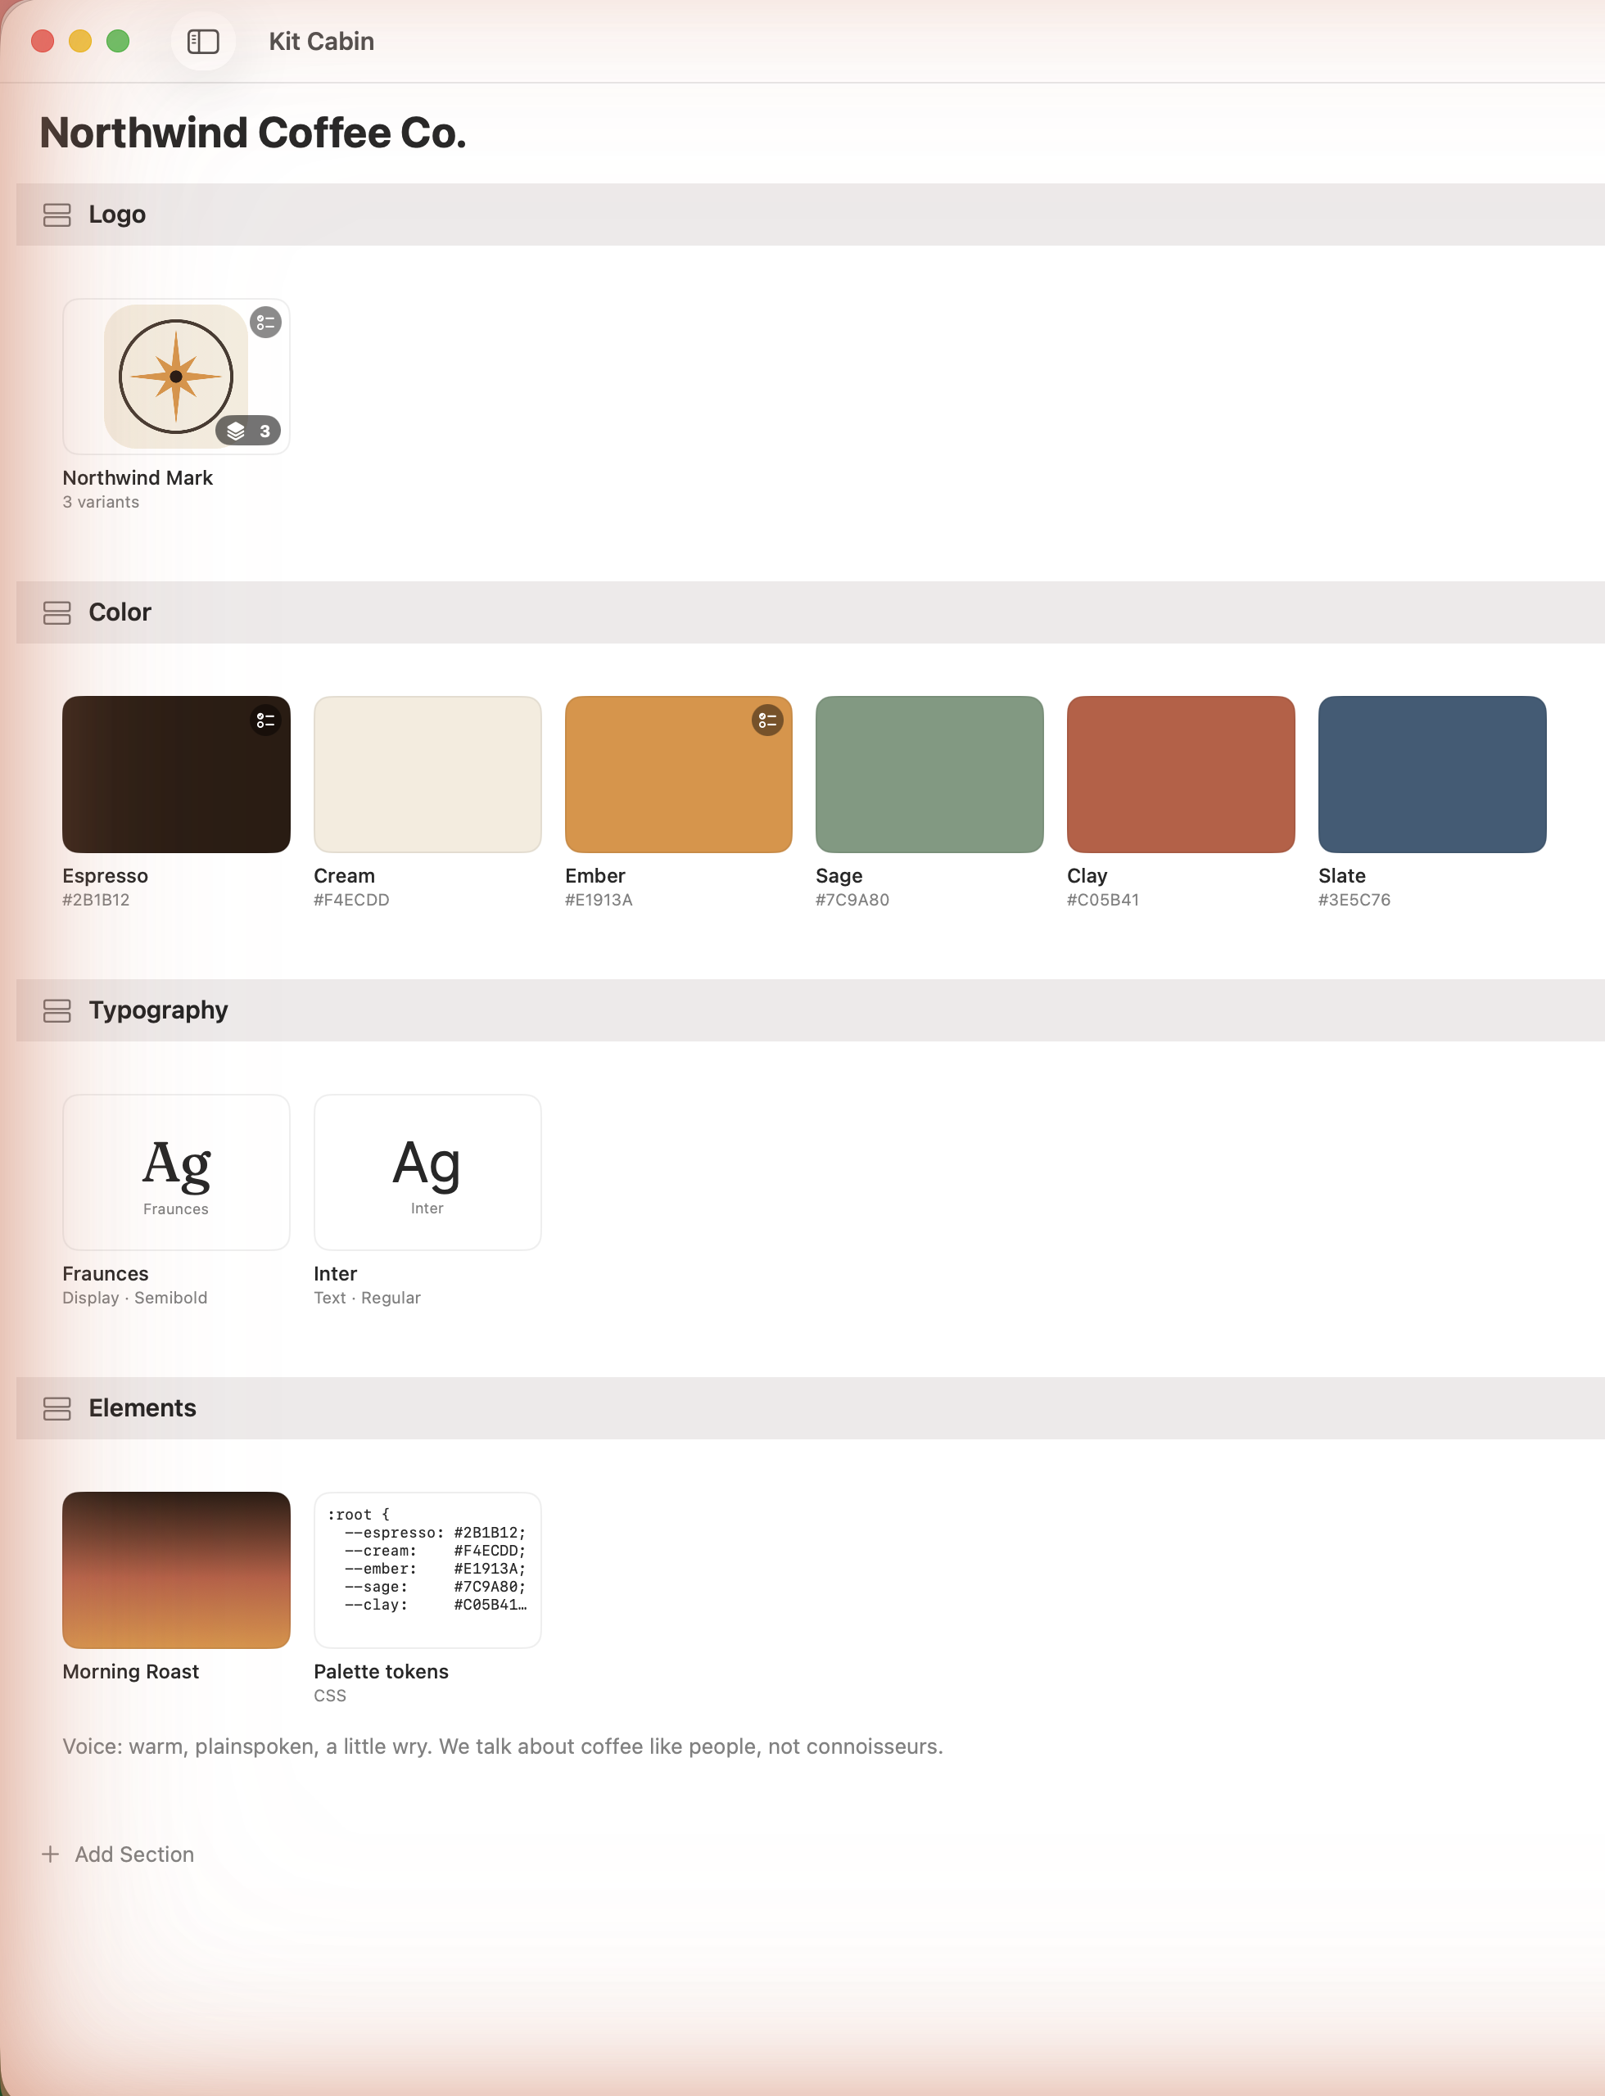Click the Add Section button
Screen dimensions: 1605x2096
(x=119, y=1854)
